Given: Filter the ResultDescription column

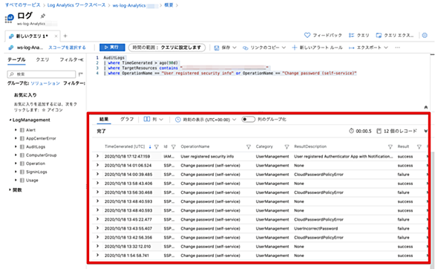Looking at the screenshot, I should 390,146.
